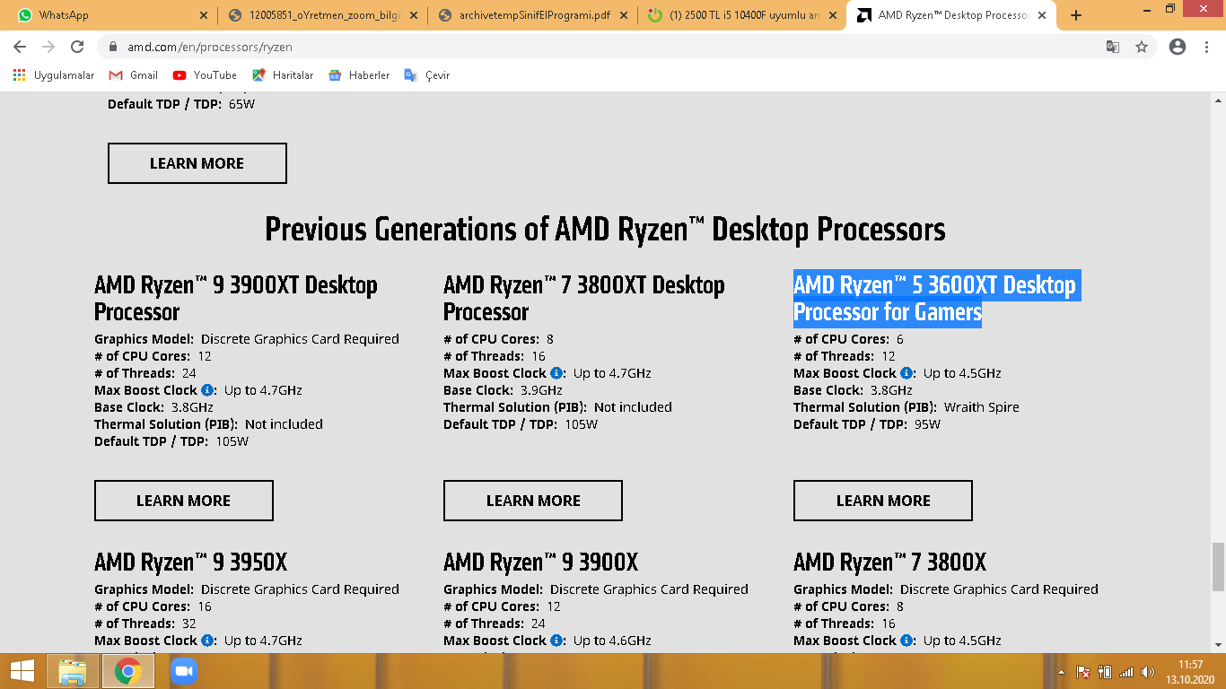Click the page vertical scrollbar thumb
This screenshot has width=1226, height=689.
point(1218,567)
